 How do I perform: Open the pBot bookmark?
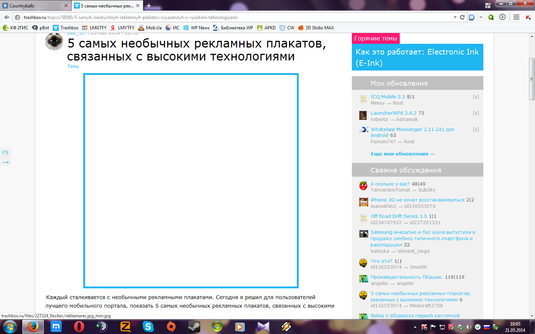click(x=40, y=27)
